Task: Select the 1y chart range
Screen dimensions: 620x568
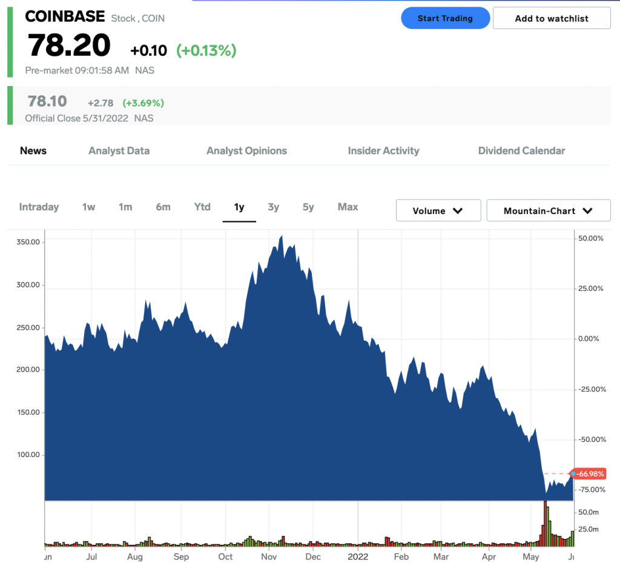Action: tap(239, 207)
